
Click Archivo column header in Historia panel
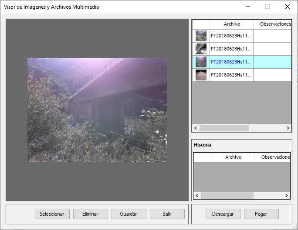(233, 157)
